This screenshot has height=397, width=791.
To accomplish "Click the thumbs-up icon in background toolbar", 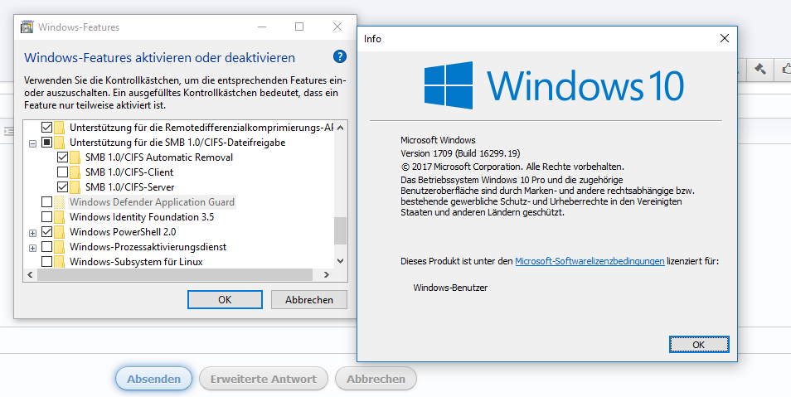I will pyautogui.click(x=786, y=69).
